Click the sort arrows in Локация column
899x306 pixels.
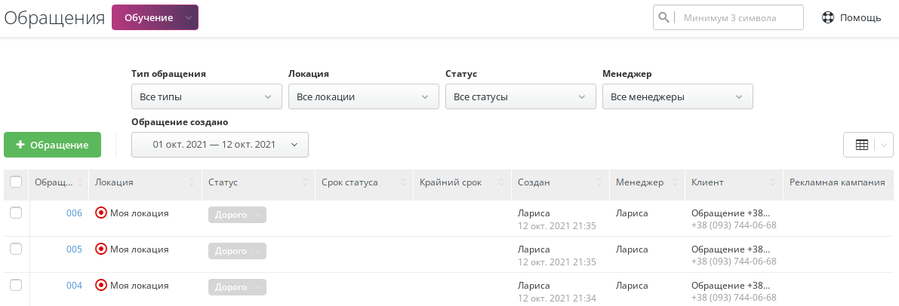pyautogui.click(x=192, y=183)
